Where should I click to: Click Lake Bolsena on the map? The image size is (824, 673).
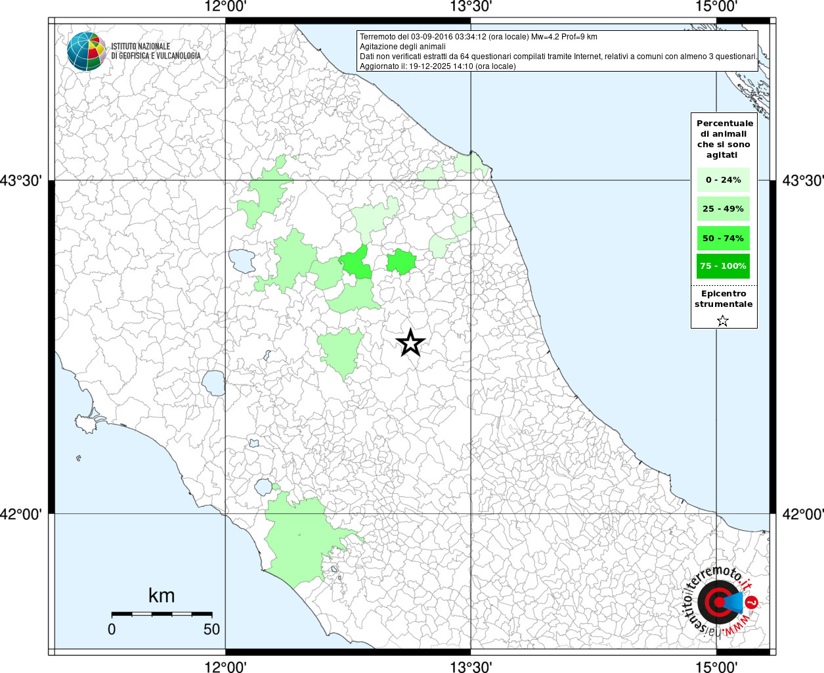213,383
